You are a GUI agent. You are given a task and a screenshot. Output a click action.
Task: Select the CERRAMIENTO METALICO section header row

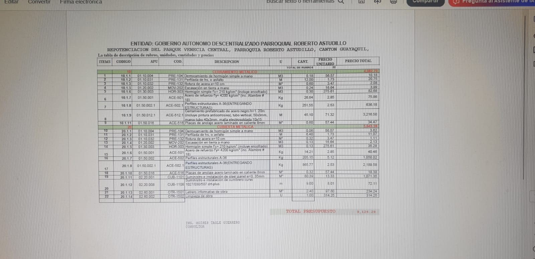234,72
